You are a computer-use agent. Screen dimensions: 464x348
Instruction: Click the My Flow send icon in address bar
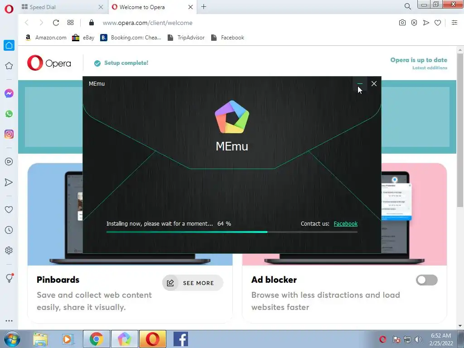426,23
